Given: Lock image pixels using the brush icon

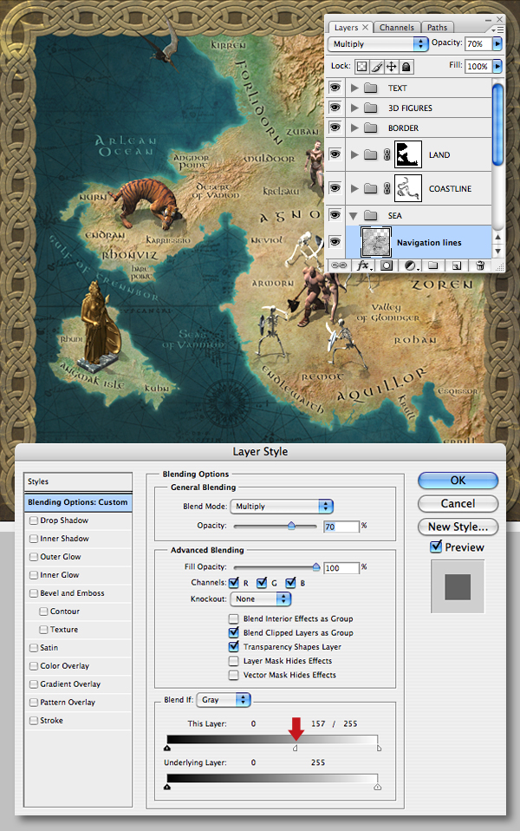Looking at the screenshot, I should [377, 66].
